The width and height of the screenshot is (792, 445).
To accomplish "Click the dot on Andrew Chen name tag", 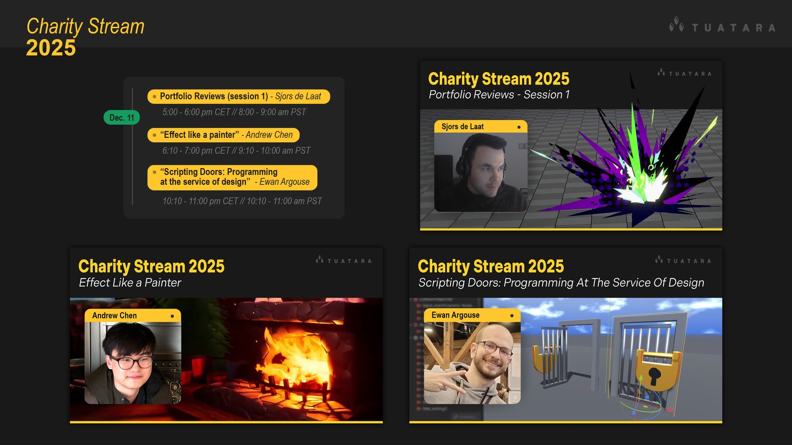I will point(172,316).
